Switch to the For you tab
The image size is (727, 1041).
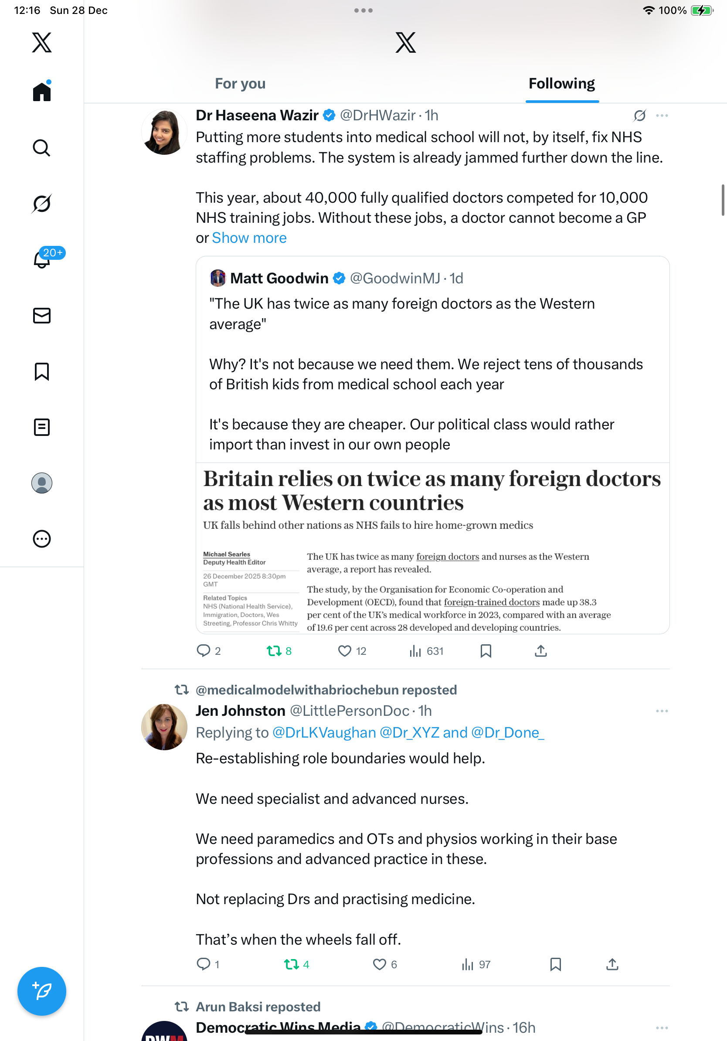[240, 84]
